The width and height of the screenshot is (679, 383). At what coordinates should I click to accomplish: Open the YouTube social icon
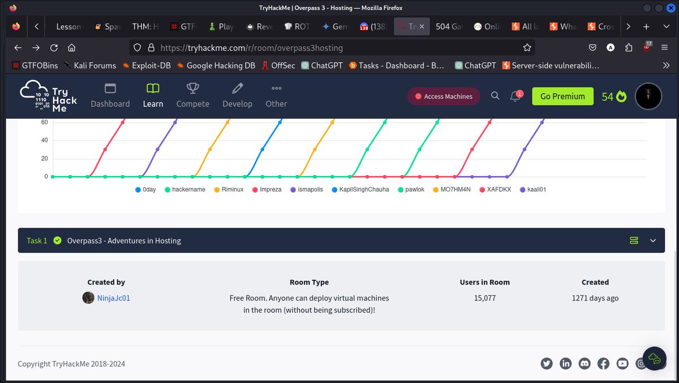point(622,364)
